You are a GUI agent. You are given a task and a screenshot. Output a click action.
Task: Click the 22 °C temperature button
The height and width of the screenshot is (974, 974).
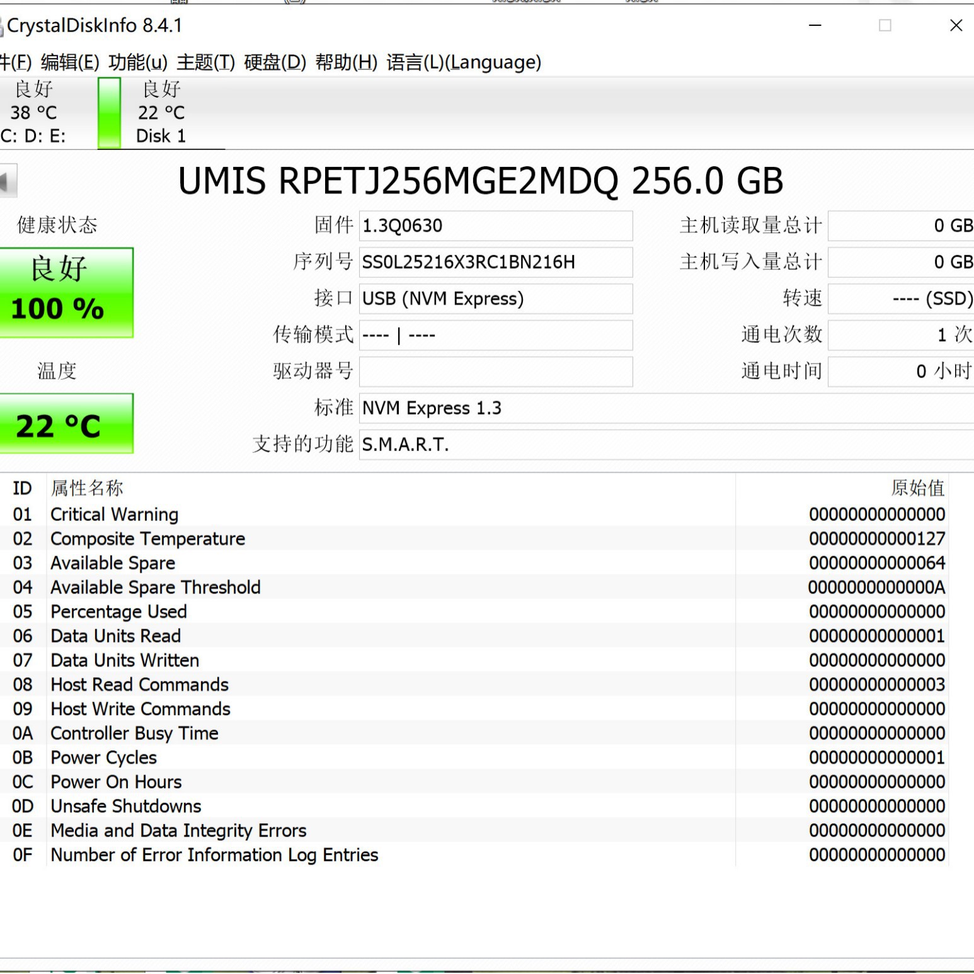[x=66, y=423]
